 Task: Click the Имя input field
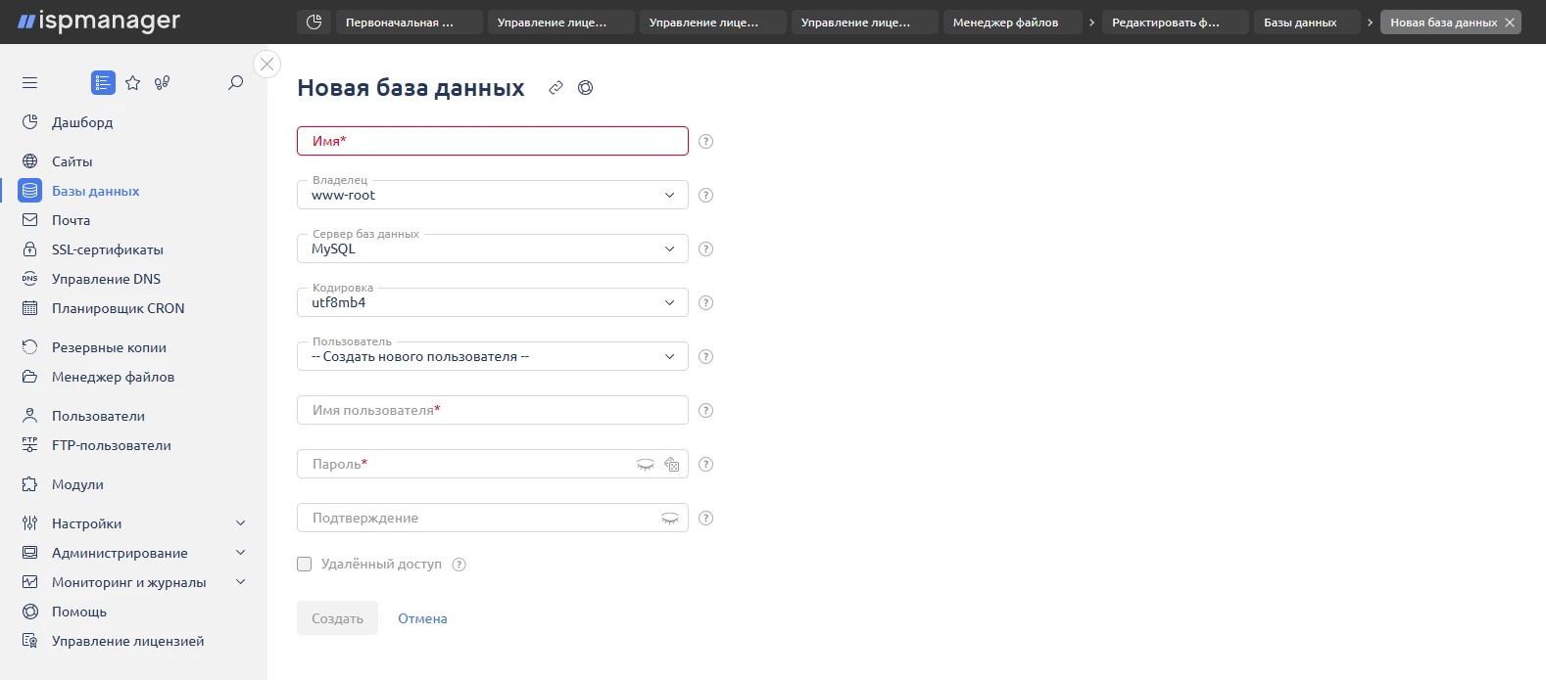pos(492,141)
